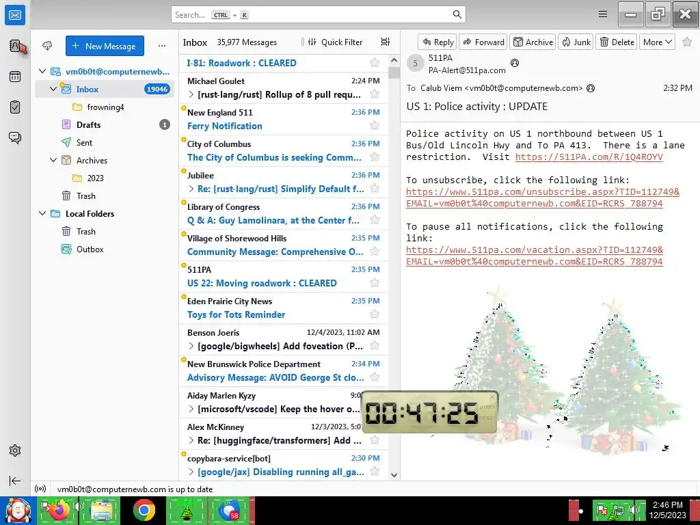This screenshot has height=525, width=700.
Task: Expand the Jubilee rust-lang thread
Action: [x=191, y=189]
